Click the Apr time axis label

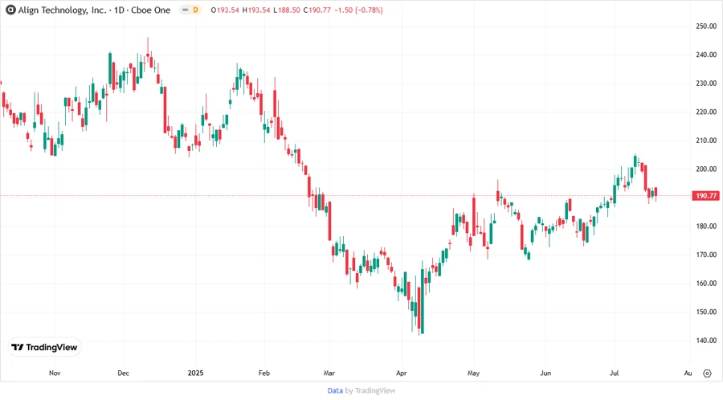pos(402,373)
